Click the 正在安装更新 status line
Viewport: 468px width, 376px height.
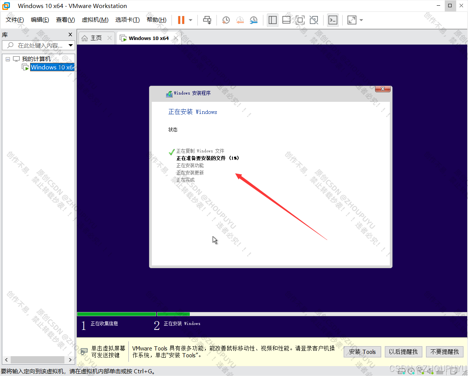190,173
